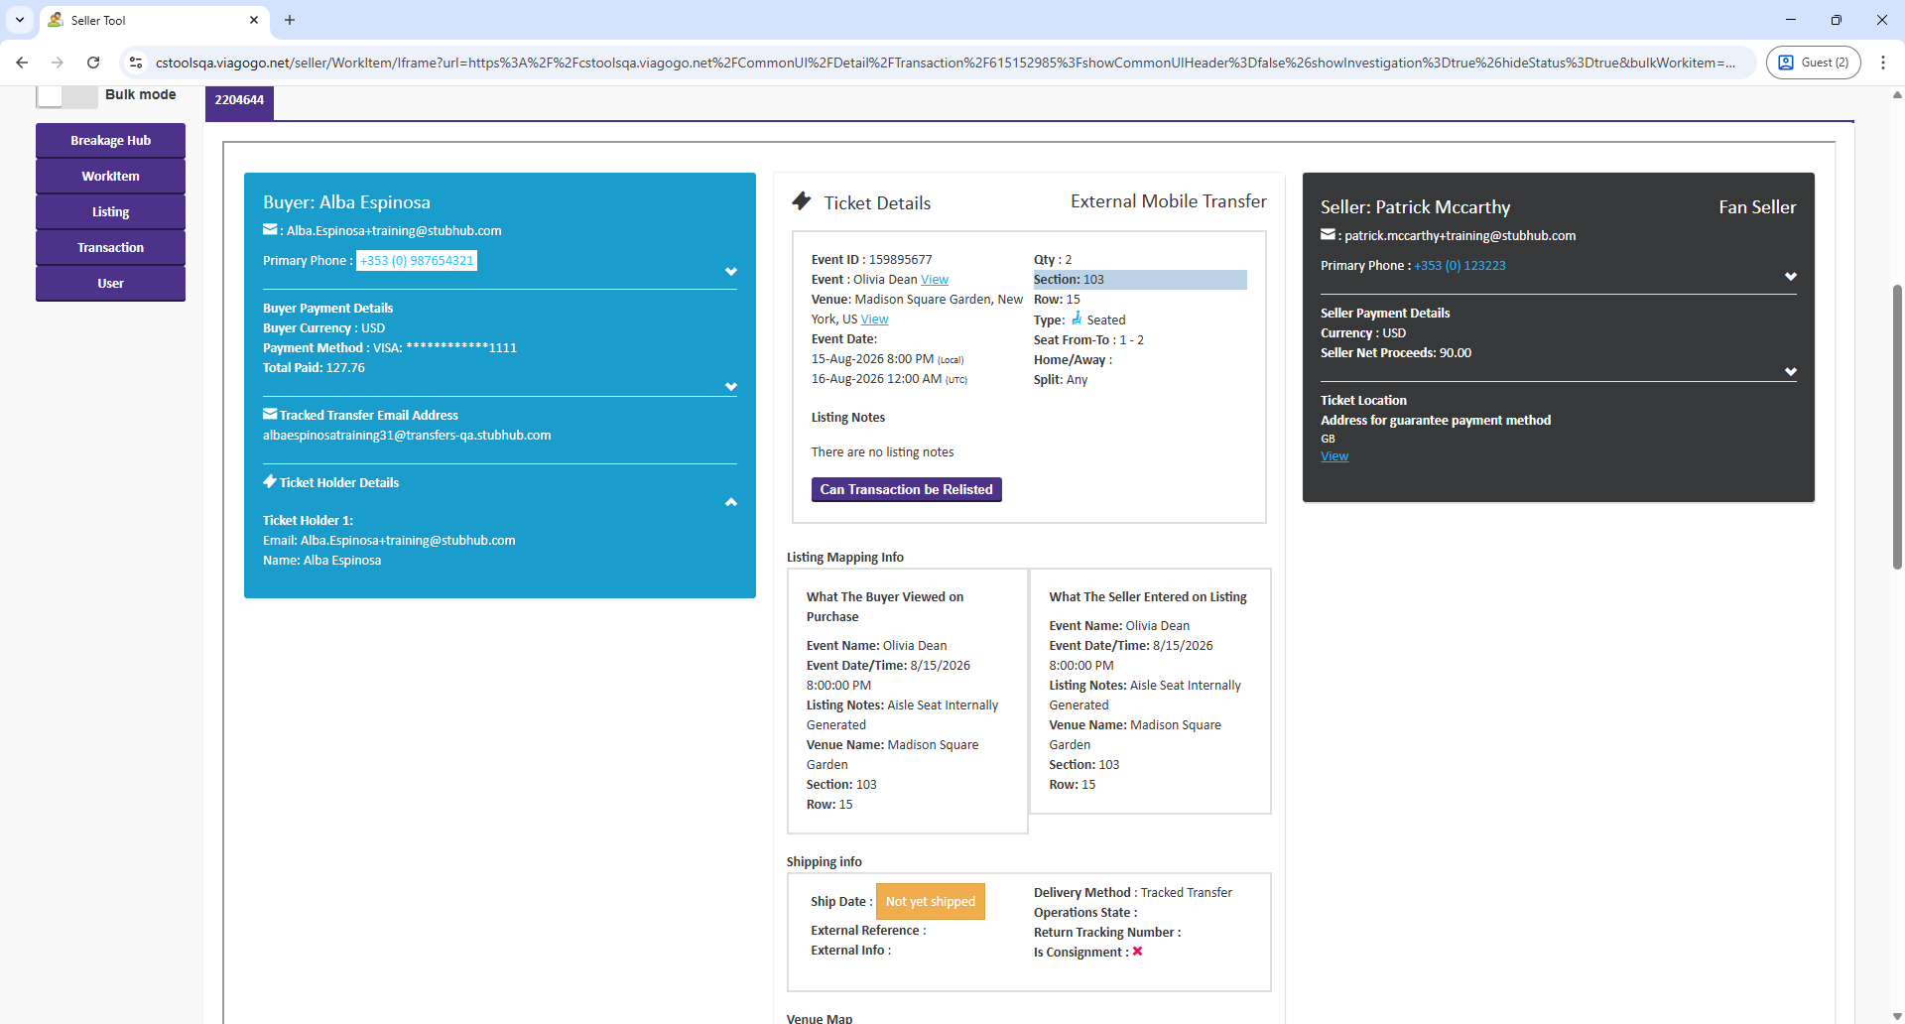
Task: Expand the Buyer Payment Details chevron
Action: click(x=730, y=387)
